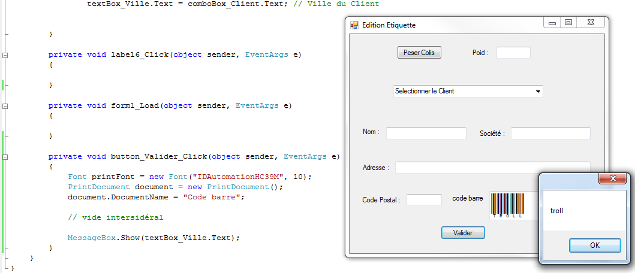Minimize the Edition Etiquette window
The height and width of the screenshot is (273, 635).
(552, 23)
